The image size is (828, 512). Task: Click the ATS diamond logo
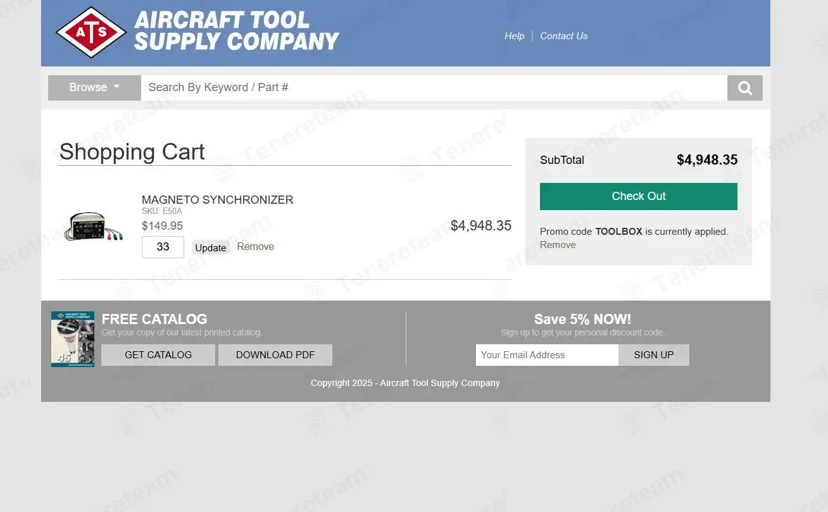point(91,32)
